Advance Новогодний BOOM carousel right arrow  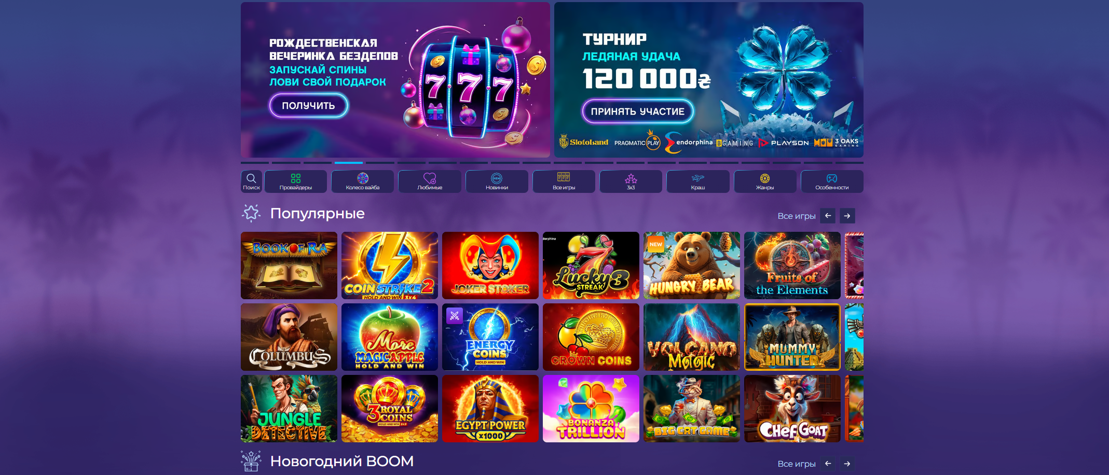coord(847,464)
